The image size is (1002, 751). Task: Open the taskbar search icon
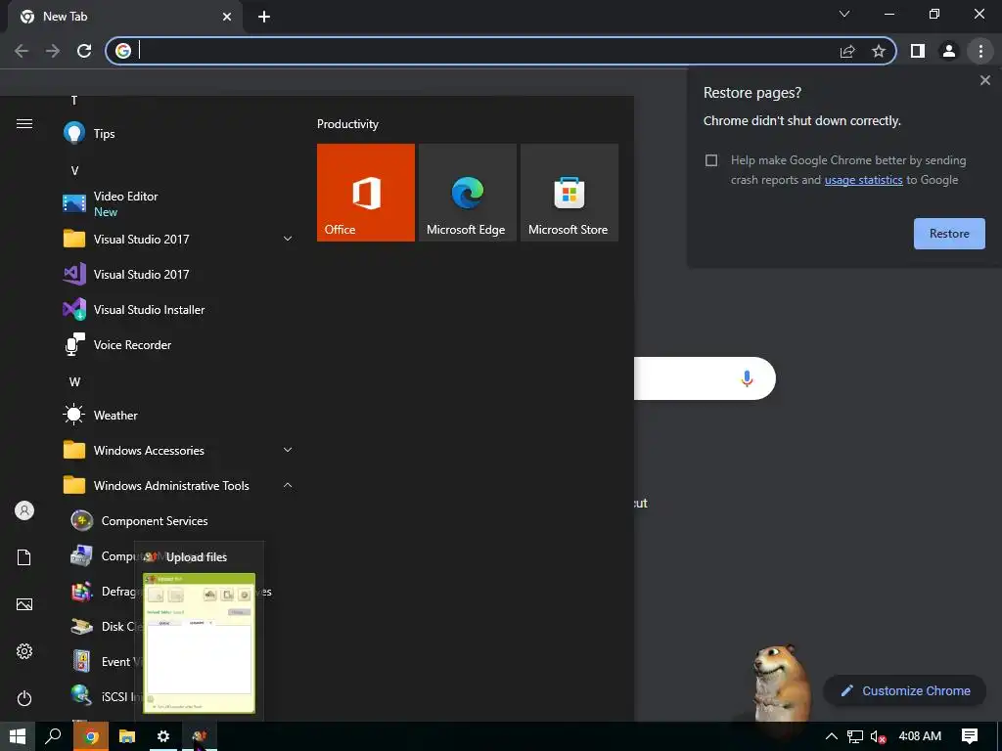53,736
